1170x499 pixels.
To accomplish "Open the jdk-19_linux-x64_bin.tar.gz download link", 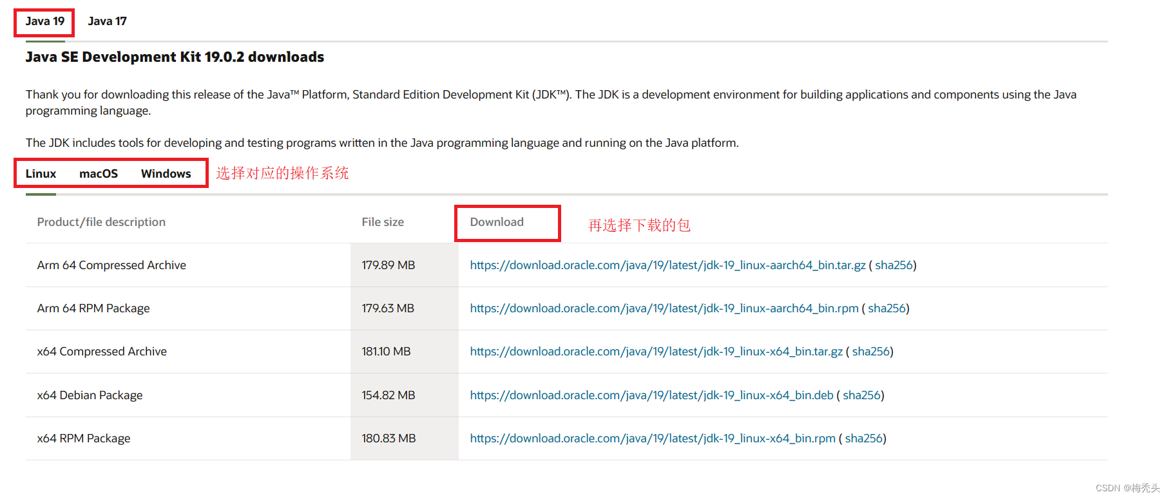I will click(656, 352).
